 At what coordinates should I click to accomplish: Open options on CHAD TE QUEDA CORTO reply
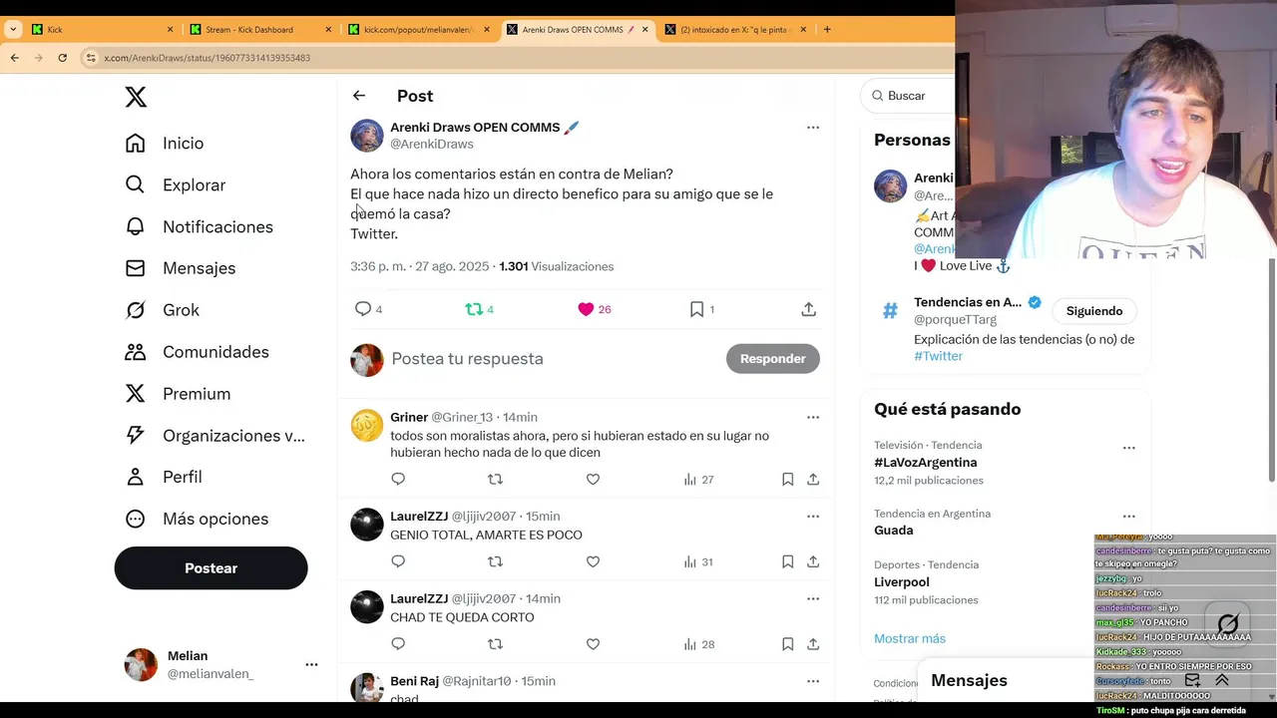point(813,598)
